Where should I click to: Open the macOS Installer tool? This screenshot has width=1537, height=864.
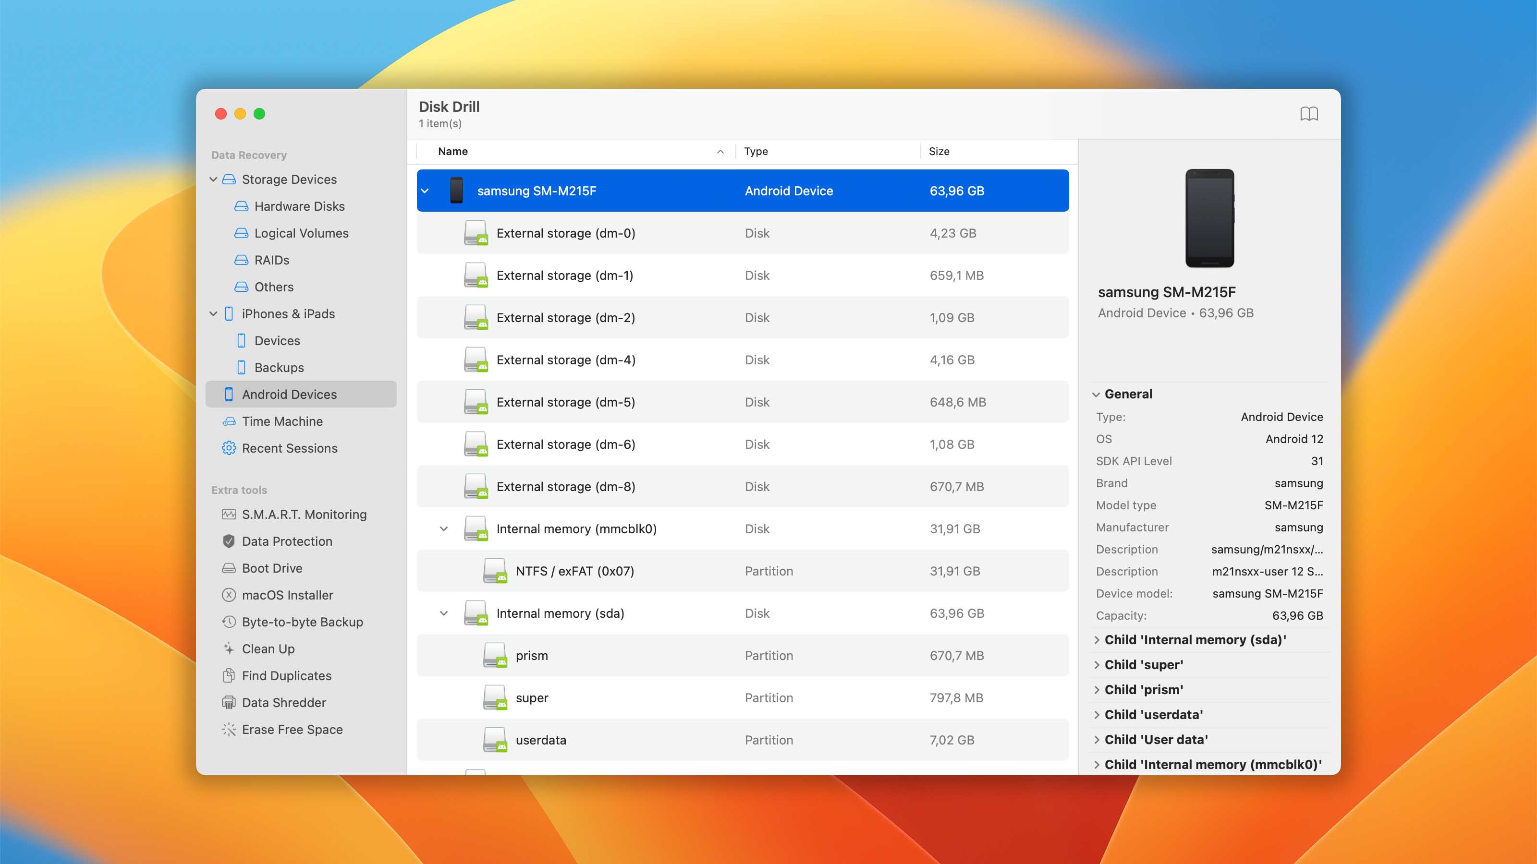coord(287,595)
